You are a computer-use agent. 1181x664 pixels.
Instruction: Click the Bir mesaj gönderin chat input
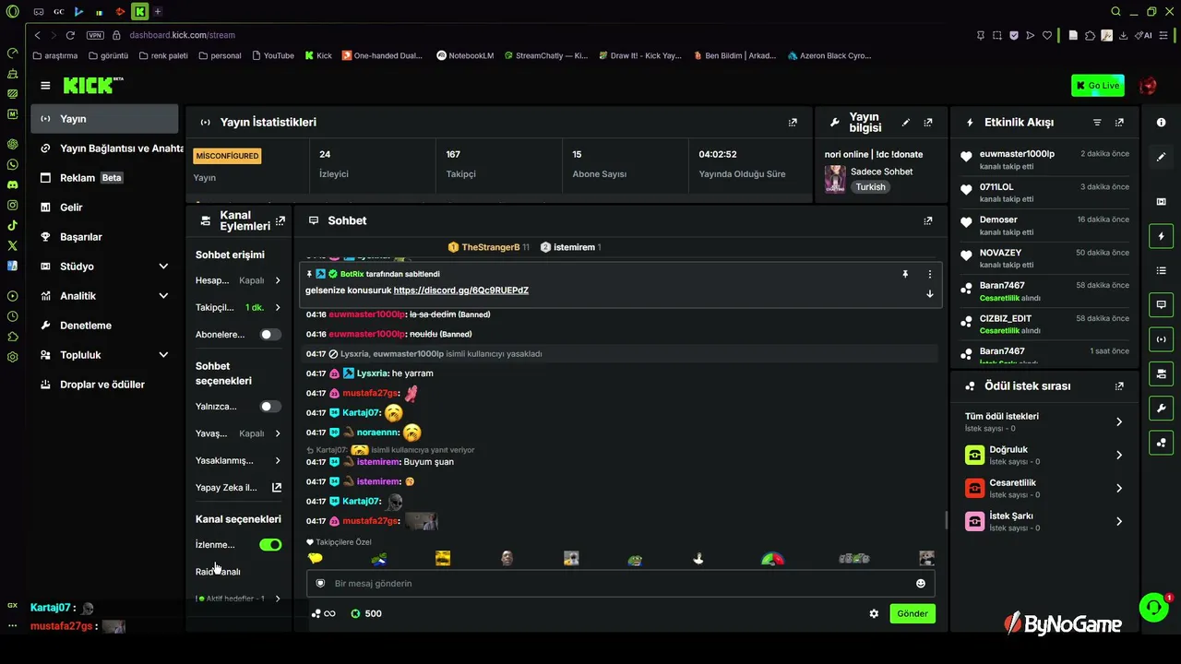click(620, 584)
